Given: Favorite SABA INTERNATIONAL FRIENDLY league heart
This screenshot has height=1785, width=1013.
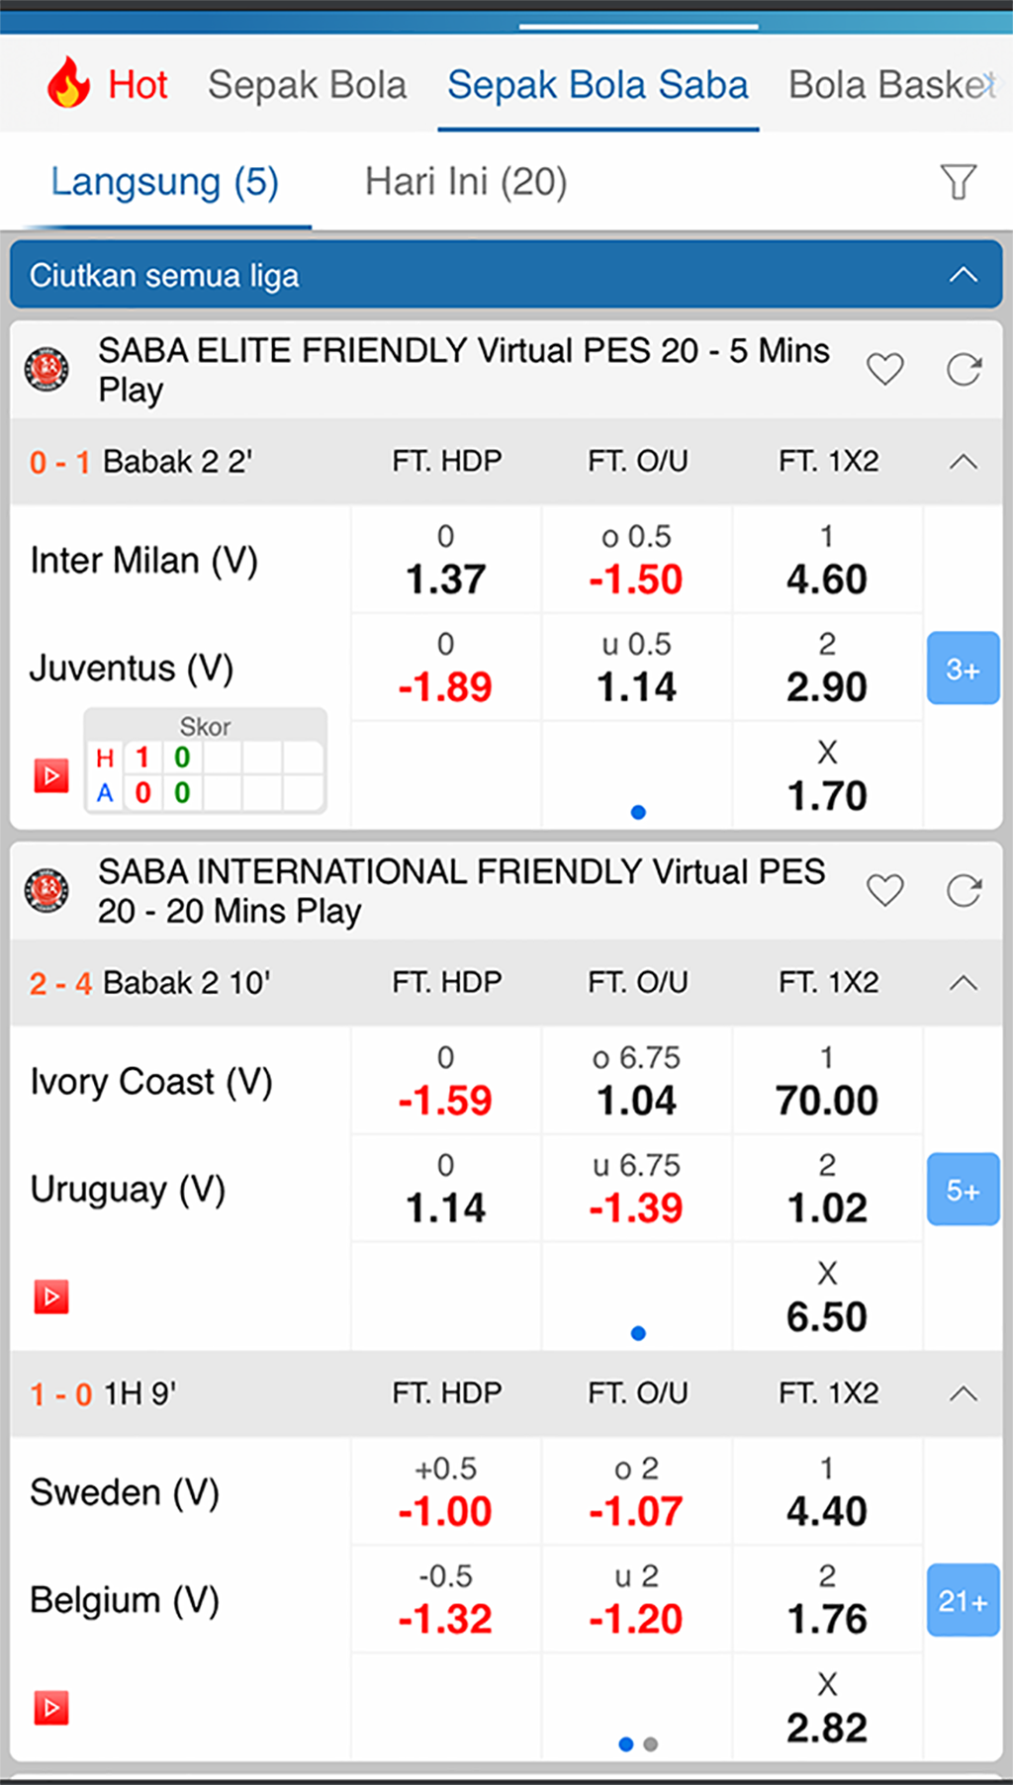Looking at the screenshot, I should pos(884,891).
